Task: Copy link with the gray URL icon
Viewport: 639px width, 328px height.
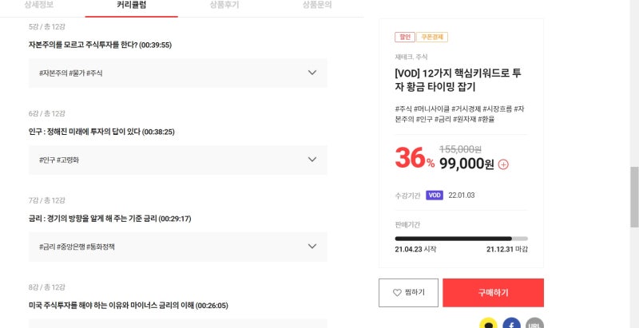Action: (x=534, y=324)
